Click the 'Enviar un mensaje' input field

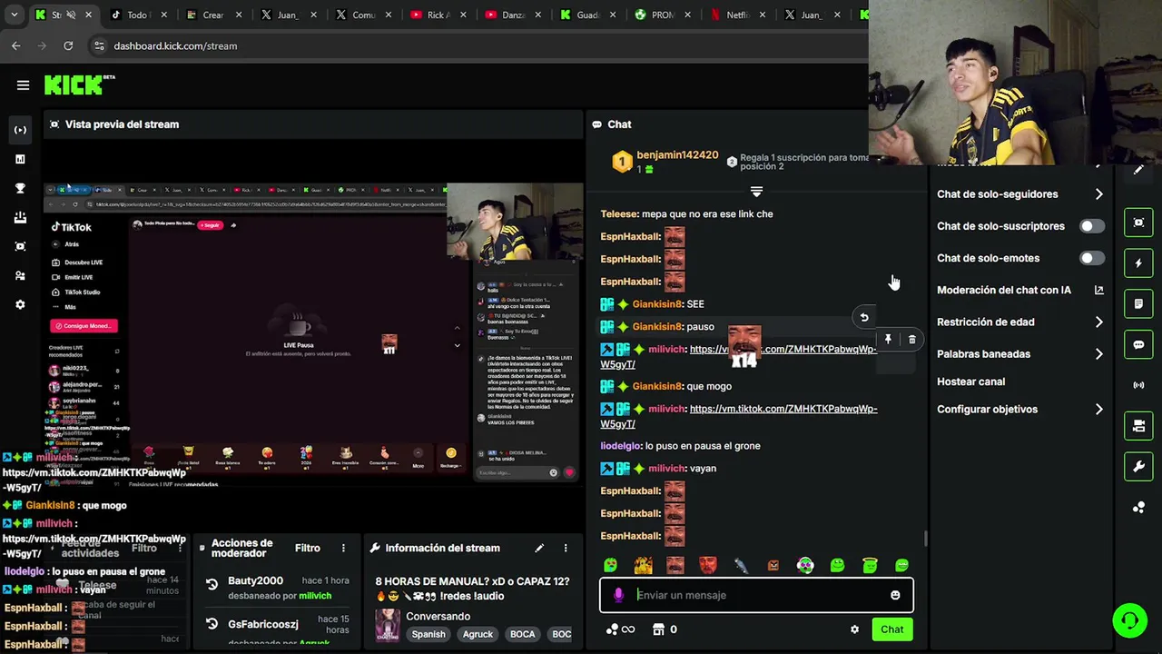[x=756, y=595]
